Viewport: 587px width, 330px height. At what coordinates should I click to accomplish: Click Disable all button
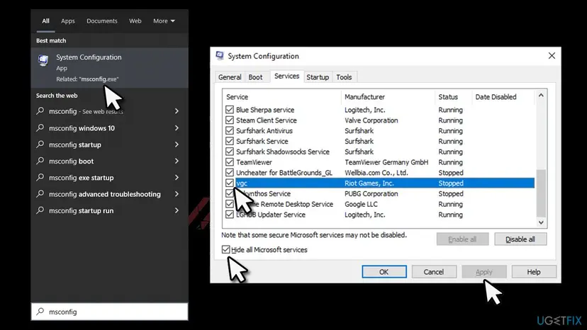point(520,239)
